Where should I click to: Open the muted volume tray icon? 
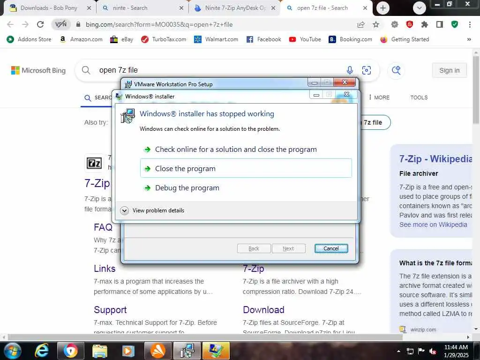click(x=433, y=351)
